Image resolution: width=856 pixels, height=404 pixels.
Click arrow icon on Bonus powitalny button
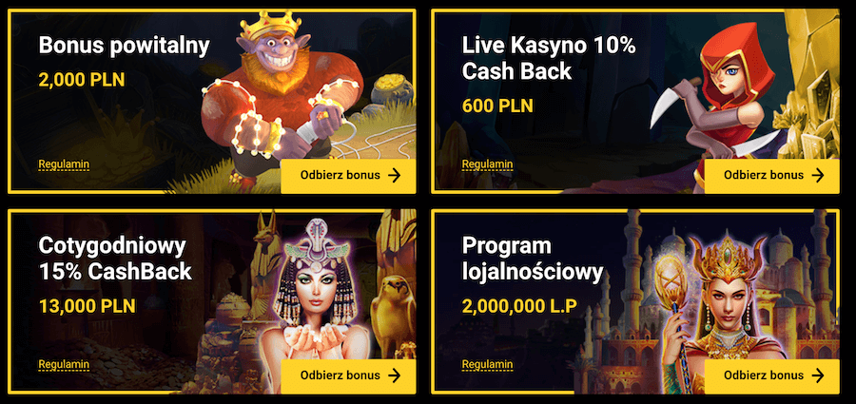point(394,175)
